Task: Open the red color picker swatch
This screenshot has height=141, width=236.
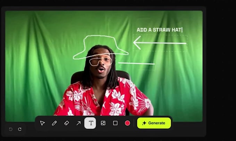Action: [x=127, y=123]
